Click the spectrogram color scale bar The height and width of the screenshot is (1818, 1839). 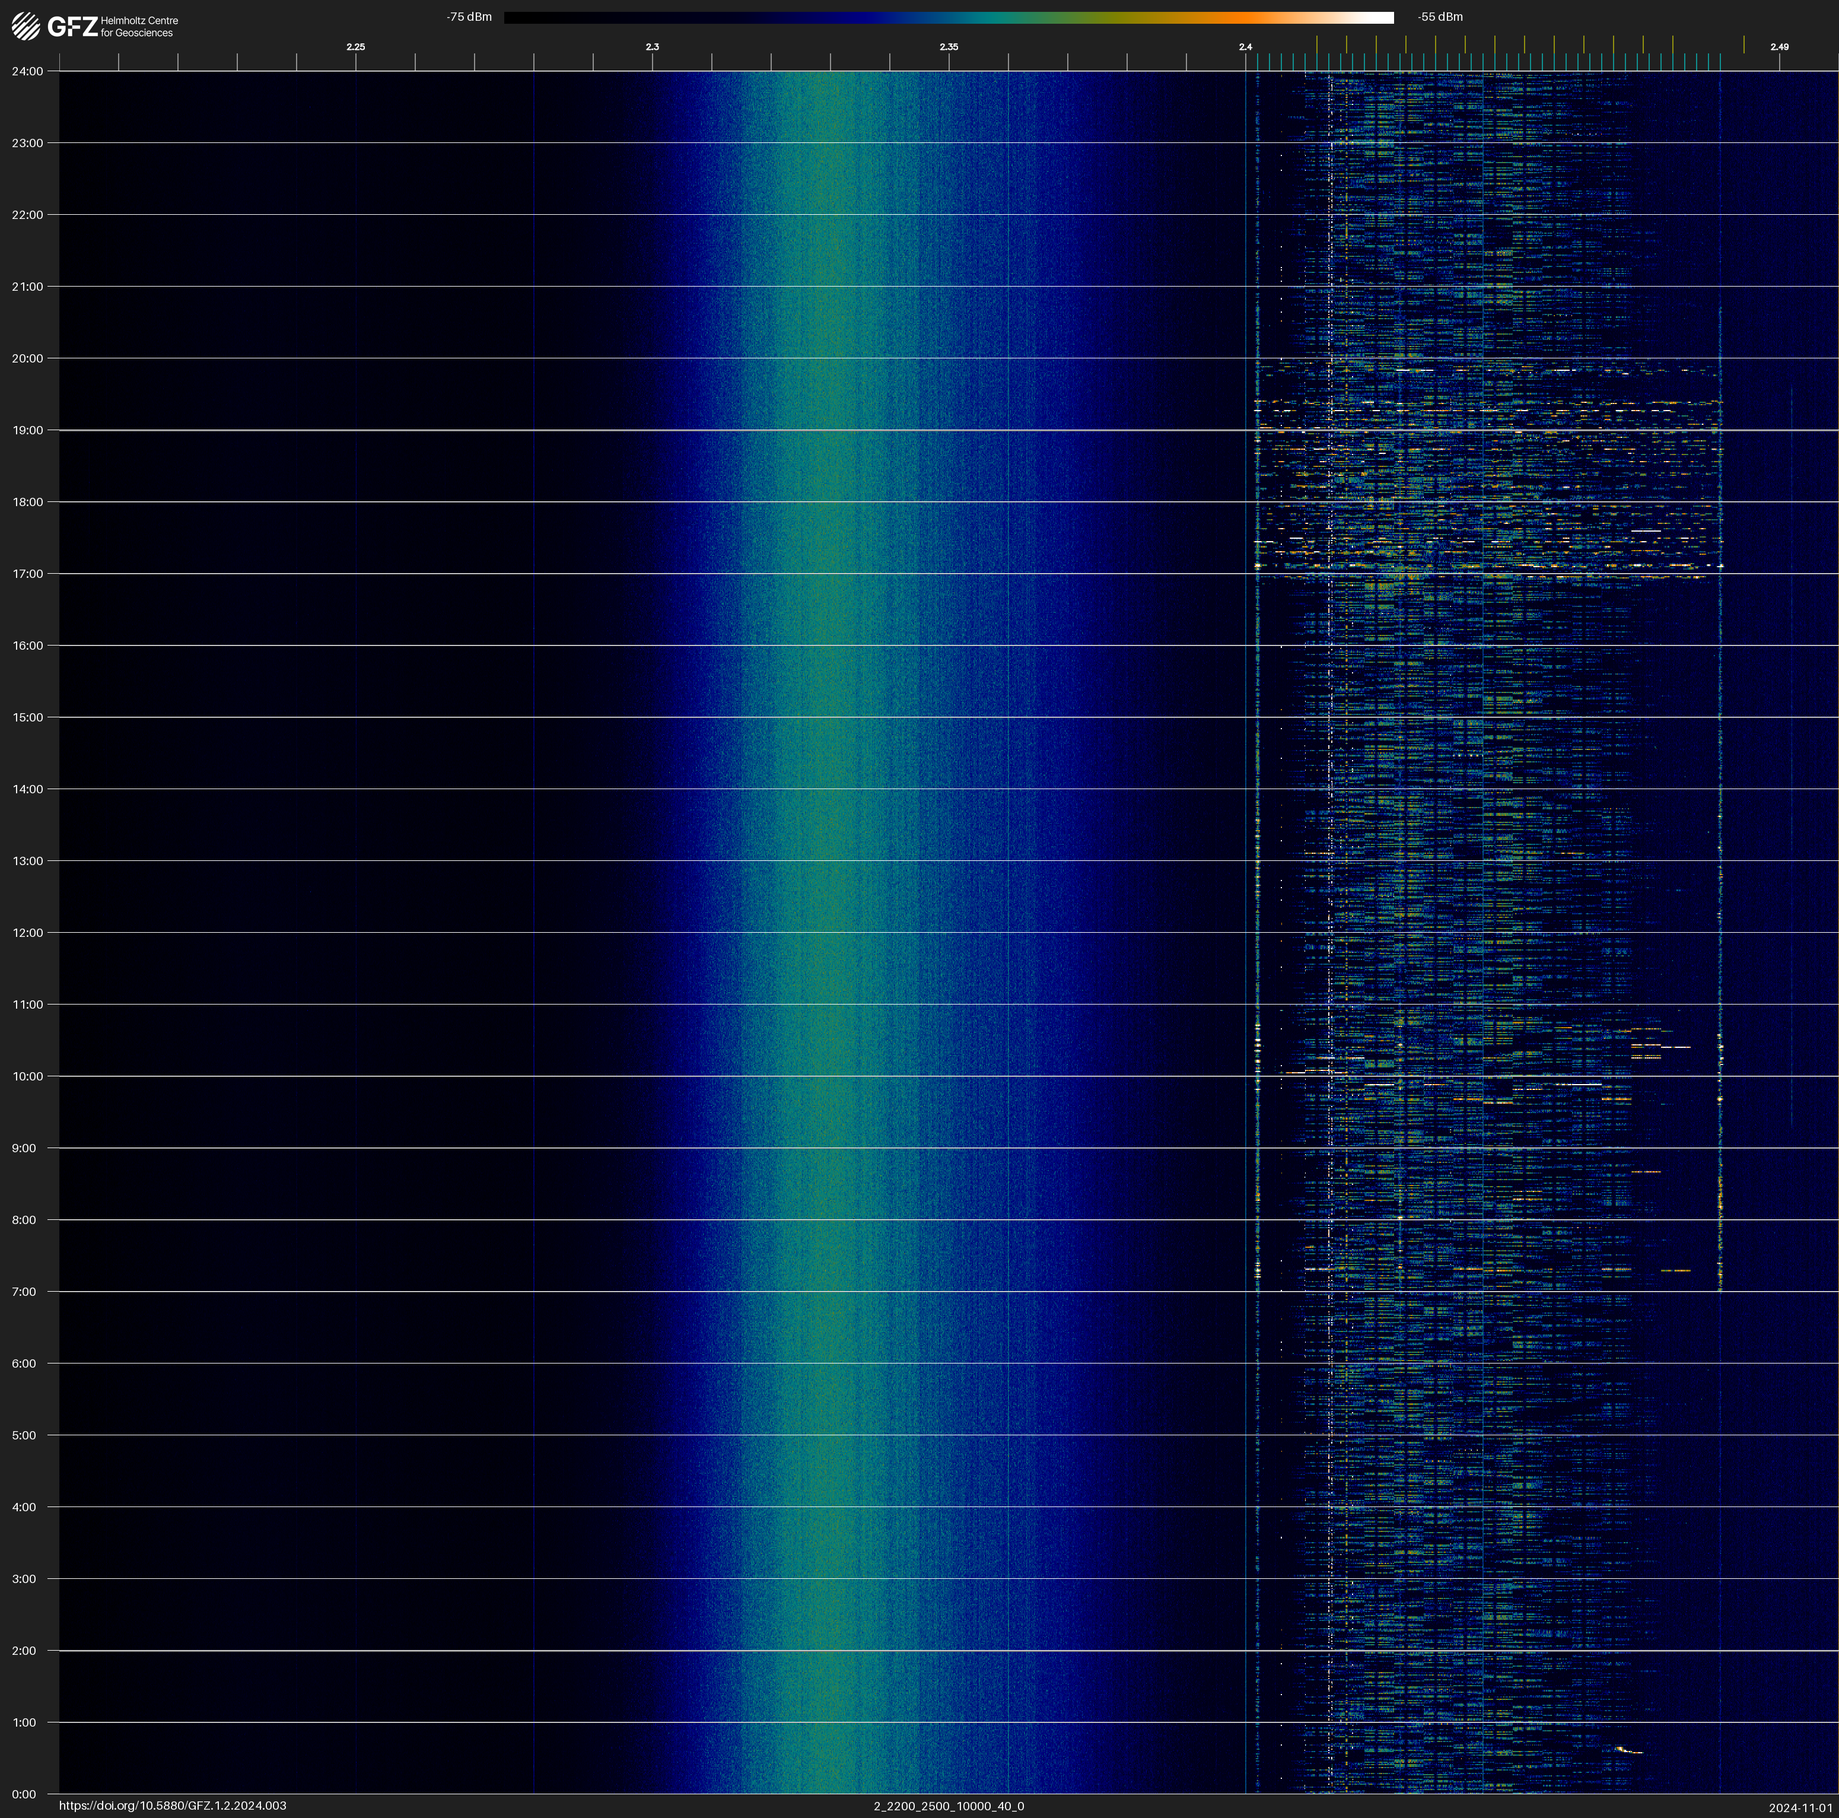tap(948, 17)
